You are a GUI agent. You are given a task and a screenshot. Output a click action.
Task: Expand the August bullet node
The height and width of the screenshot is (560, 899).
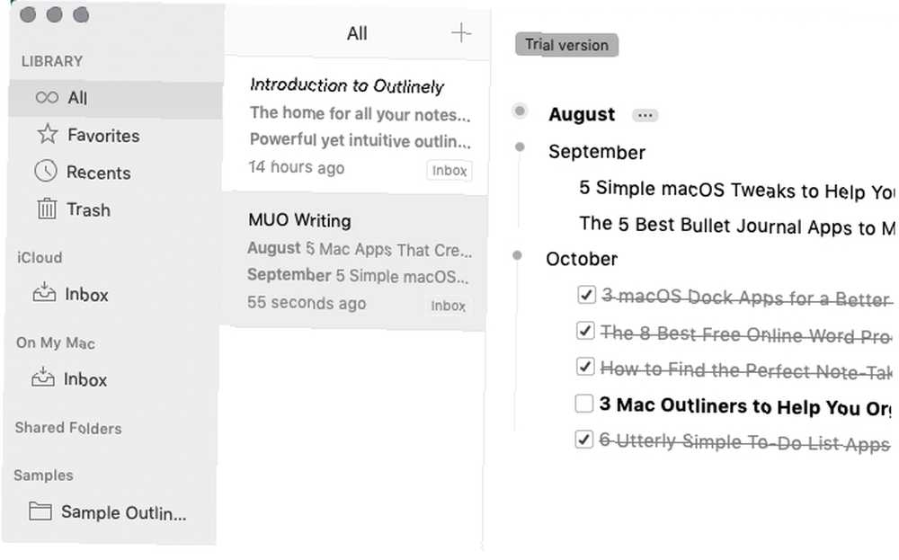point(520,111)
